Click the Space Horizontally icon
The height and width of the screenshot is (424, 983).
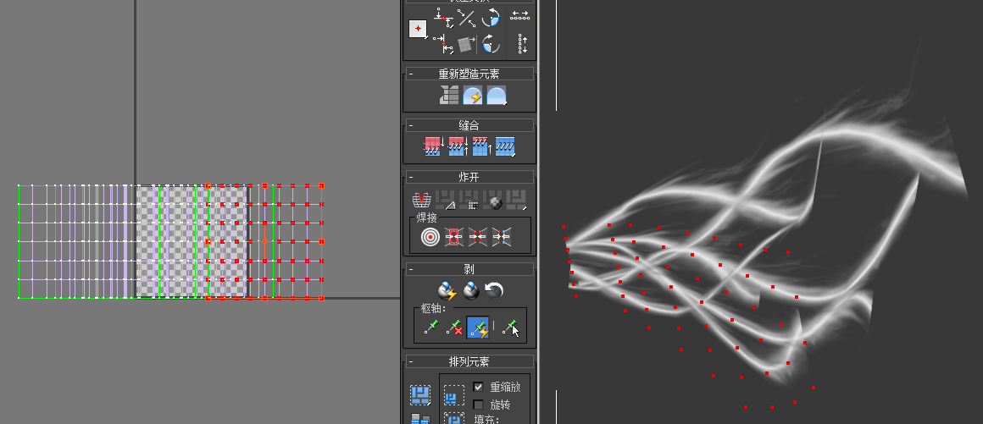(x=519, y=16)
